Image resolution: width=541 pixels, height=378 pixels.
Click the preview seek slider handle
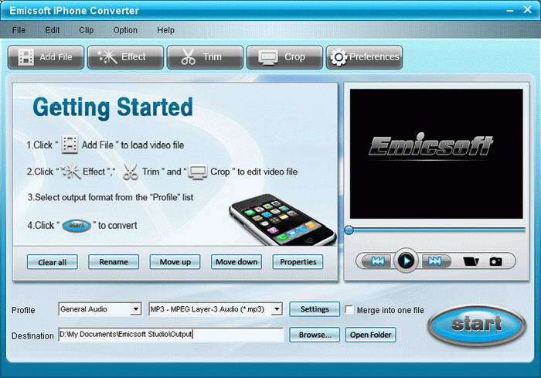point(349,230)
